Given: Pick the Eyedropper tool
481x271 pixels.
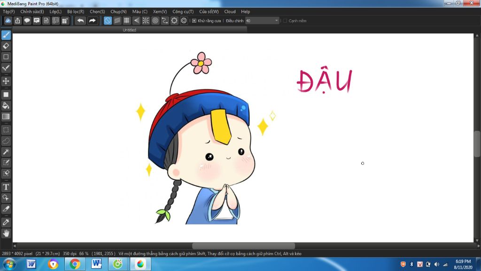Looking at the screenshot, I should tap(6, 222).
